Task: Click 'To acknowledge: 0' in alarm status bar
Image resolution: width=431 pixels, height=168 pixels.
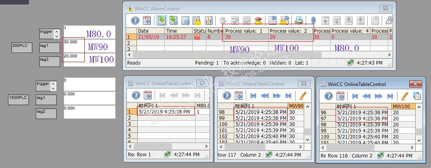Action: coord(244,63)
